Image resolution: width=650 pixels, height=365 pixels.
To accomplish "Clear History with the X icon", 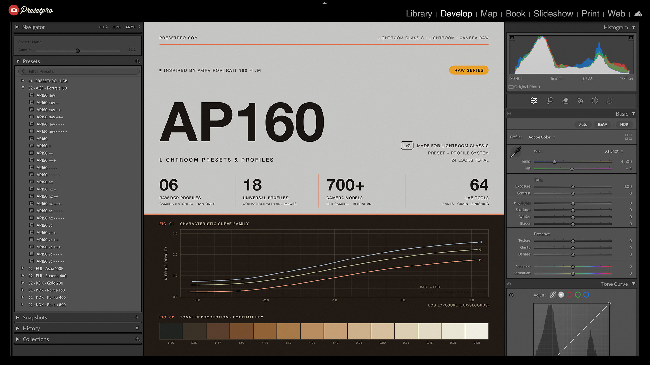I will (137, 328).
